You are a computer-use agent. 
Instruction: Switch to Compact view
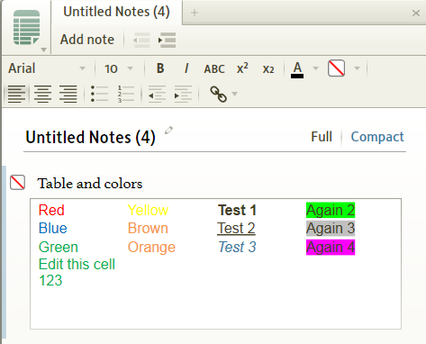tap(377, 137)
